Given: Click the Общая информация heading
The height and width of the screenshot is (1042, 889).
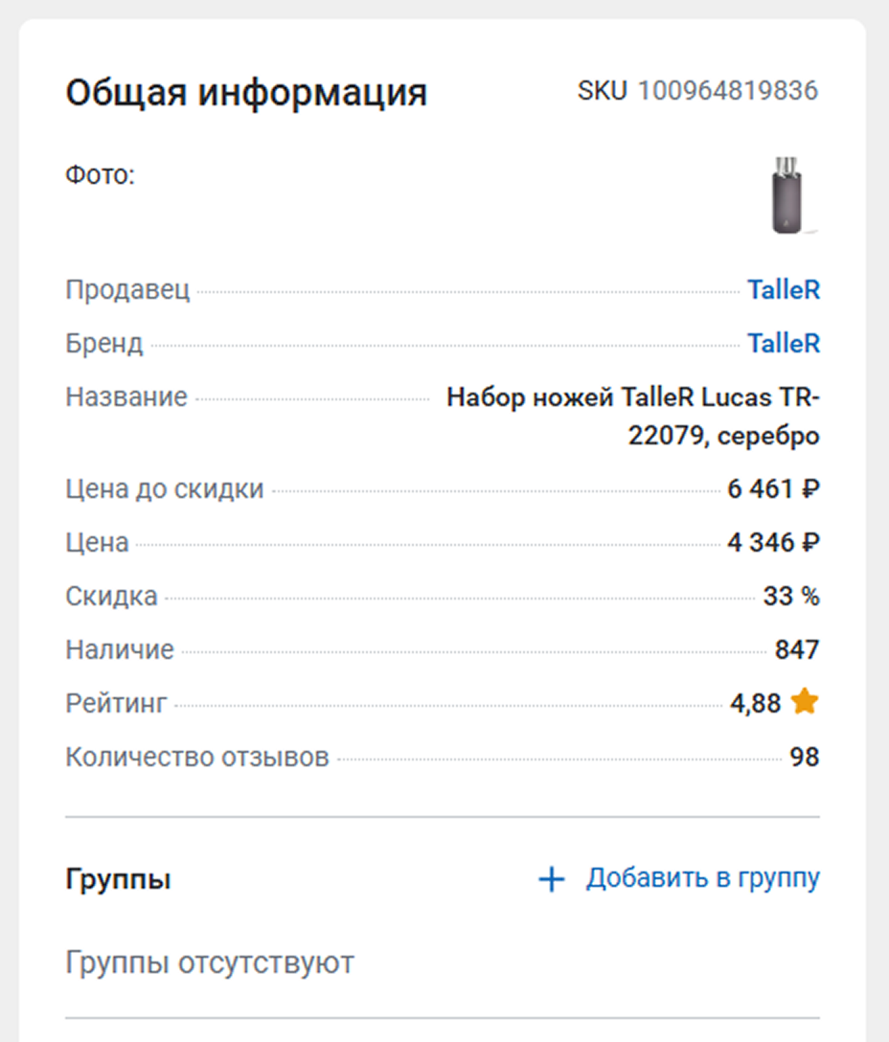Looking at the screenshot, I should click(x=246, y=94).
